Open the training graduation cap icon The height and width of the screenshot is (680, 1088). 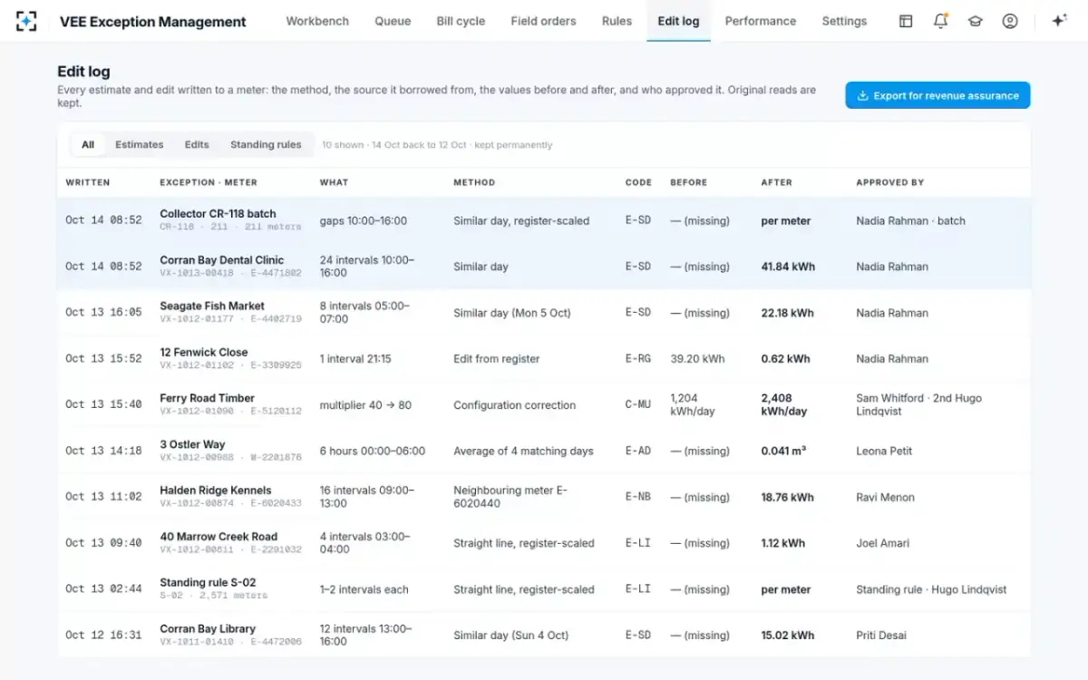[975, 21]
